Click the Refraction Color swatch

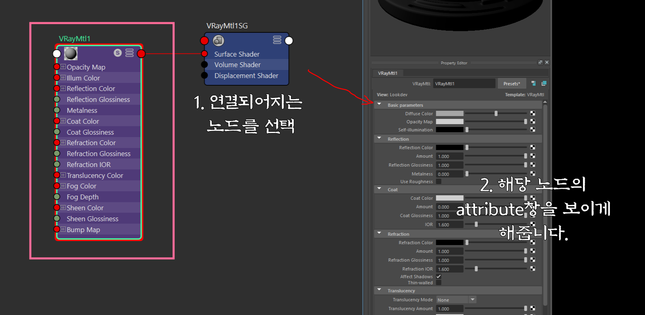450,242
